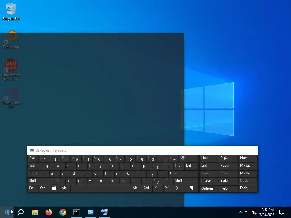This screenshot has height=218, width=291.
Task: Tap the up arrow key
Action: click(169, 181)
